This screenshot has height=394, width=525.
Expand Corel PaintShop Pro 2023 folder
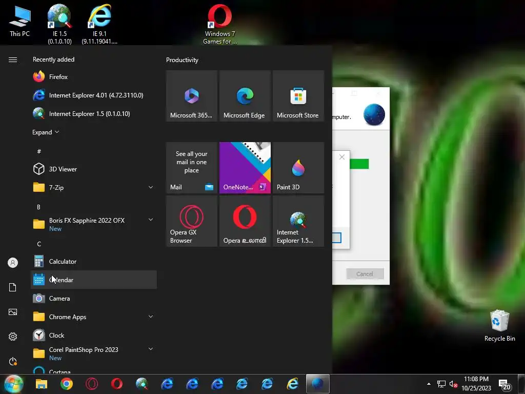click(x=94, y=353)
